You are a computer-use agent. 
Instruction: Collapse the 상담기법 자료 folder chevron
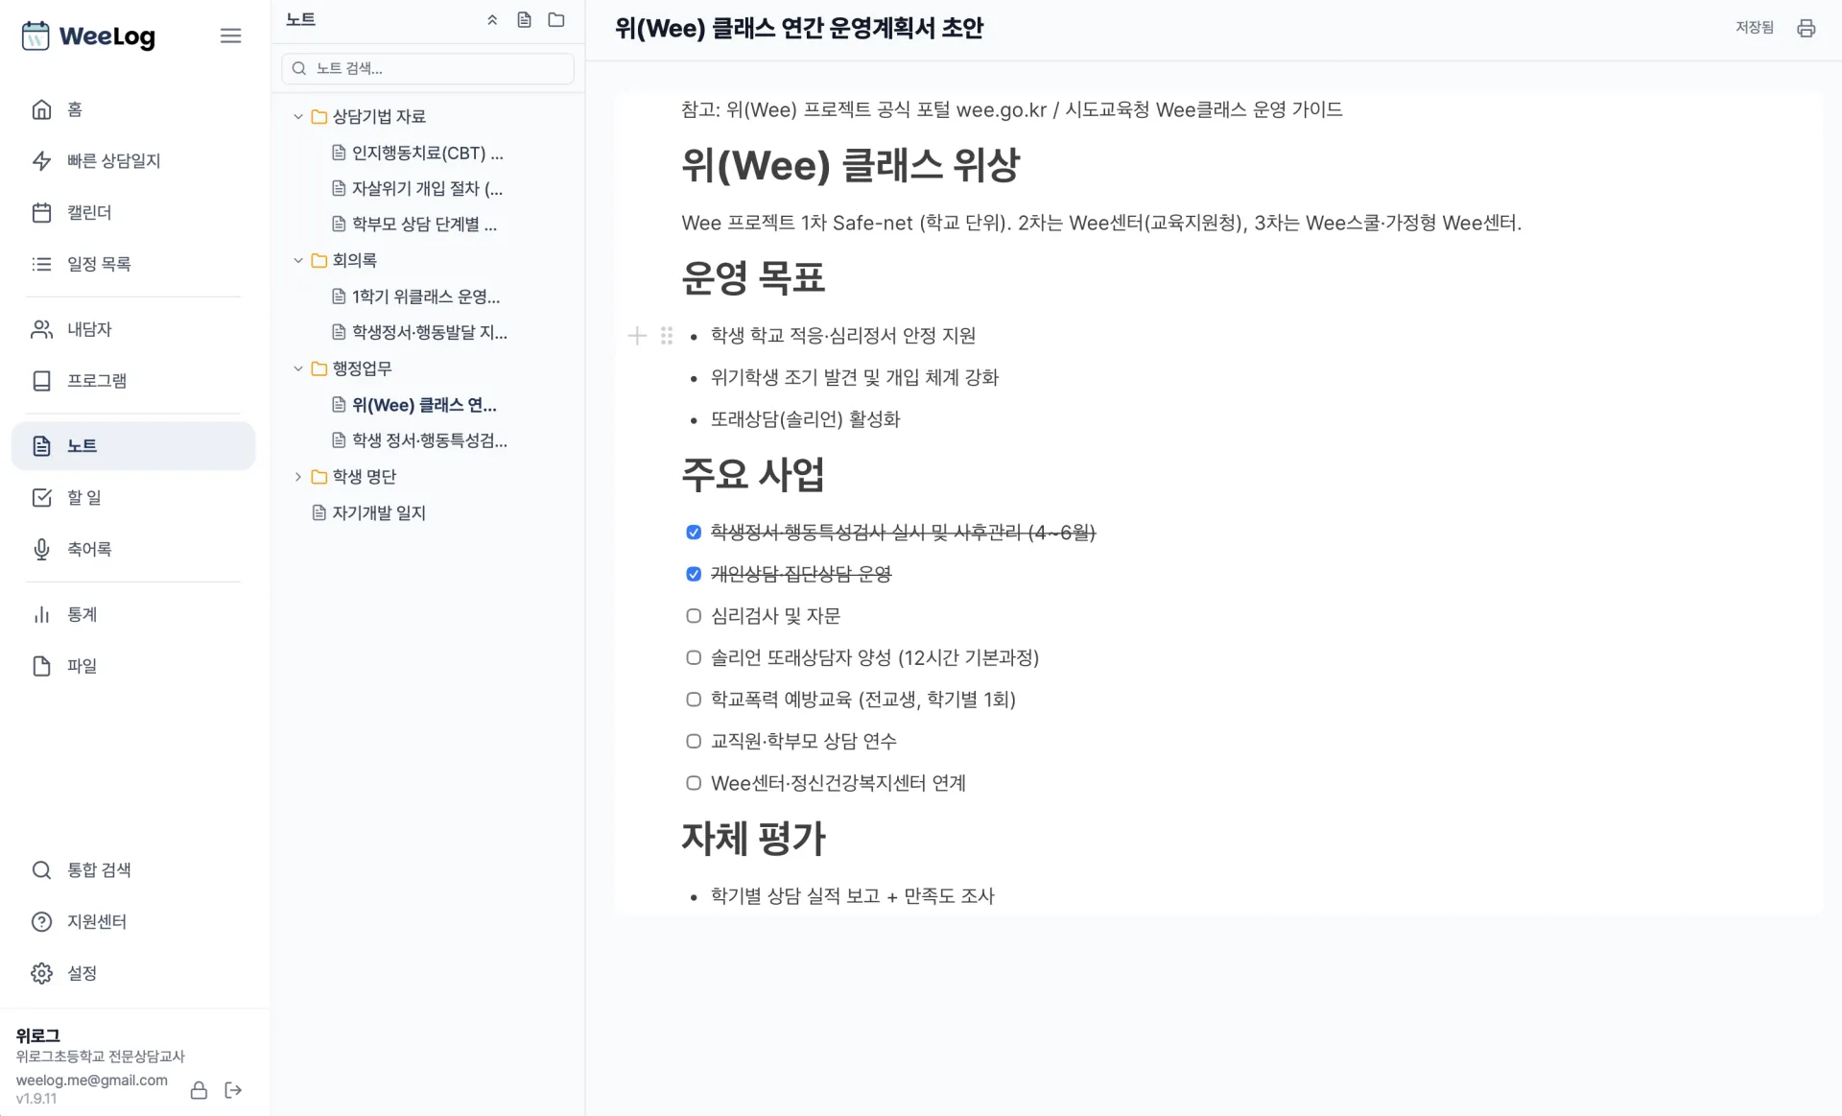298,117
